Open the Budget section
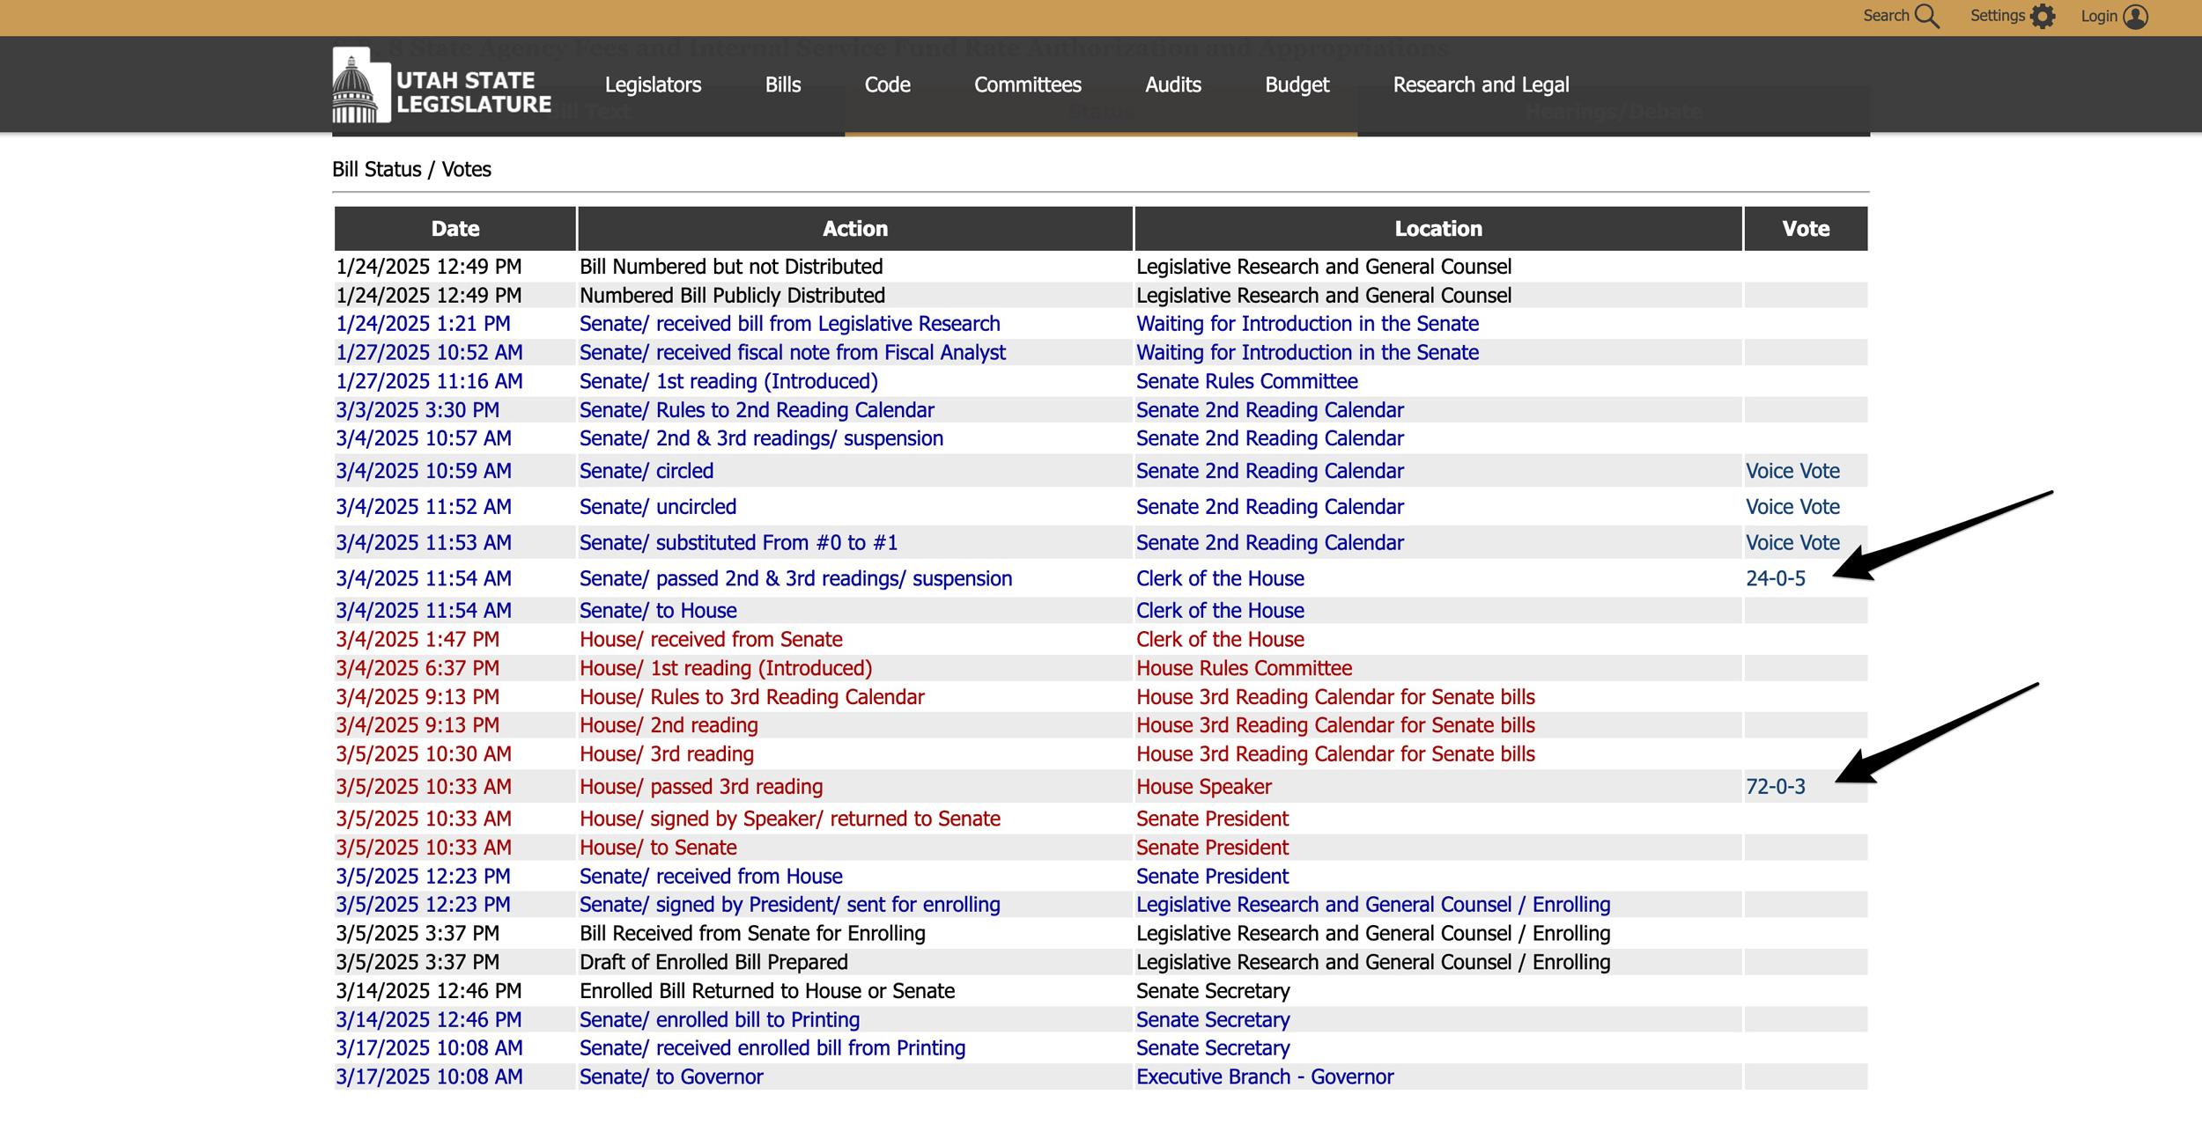2202x1131 pixels. [x=1297, y=84]
